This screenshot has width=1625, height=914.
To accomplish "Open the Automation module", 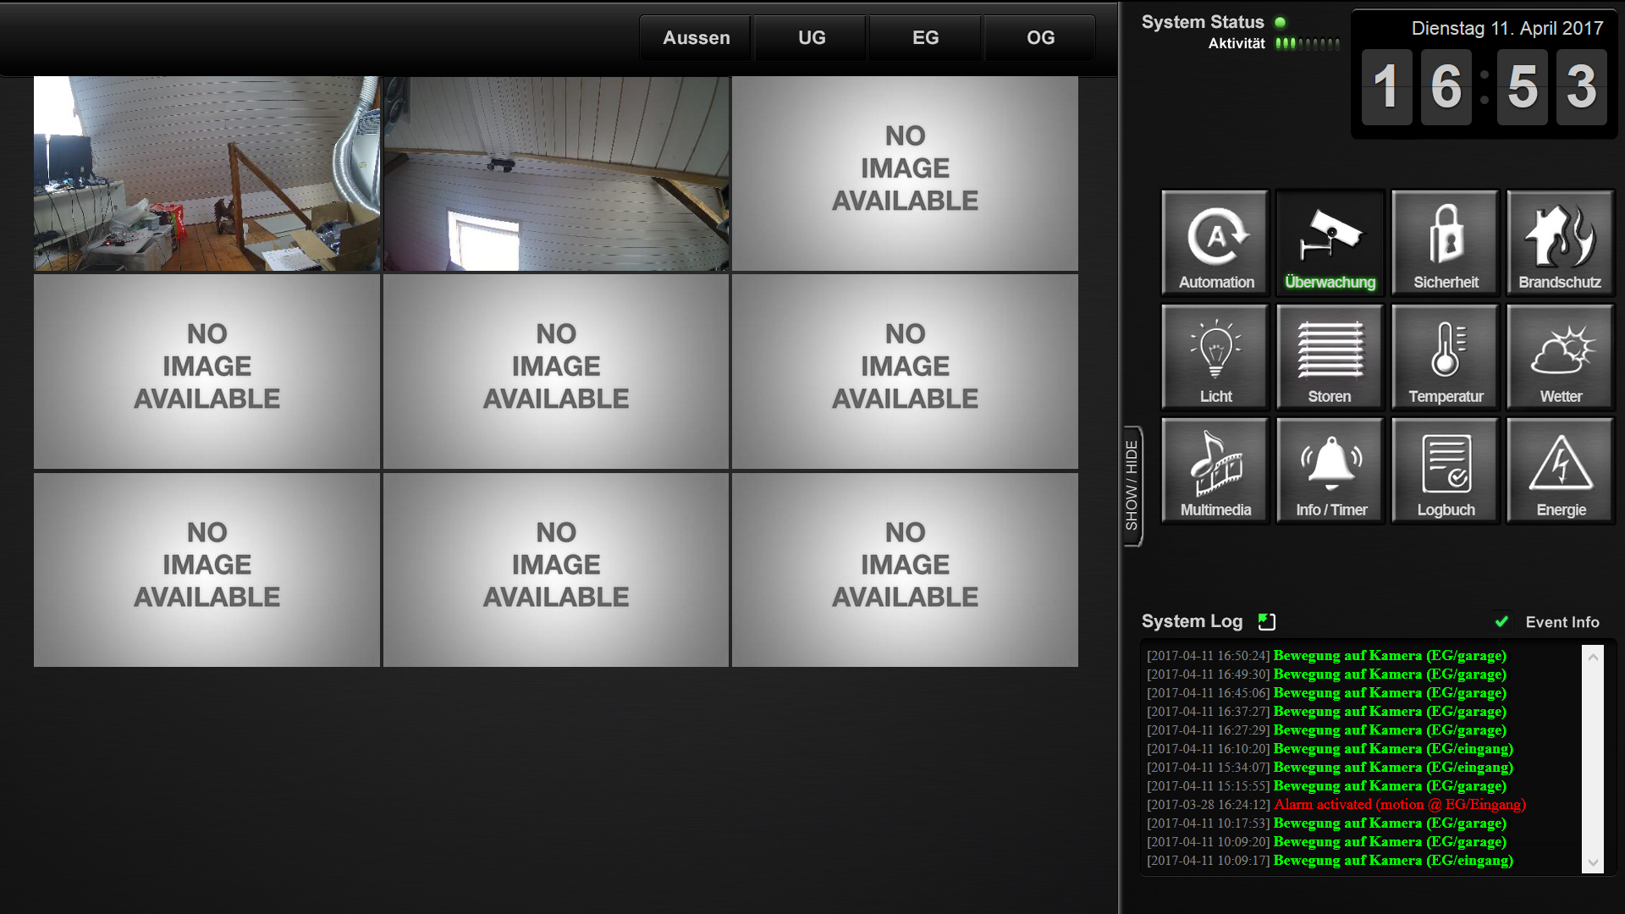I will click(x=1215, y=243).
